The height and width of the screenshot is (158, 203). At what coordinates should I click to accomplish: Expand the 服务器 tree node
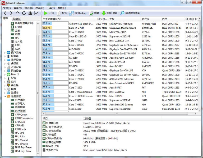(x=5, y=56)
